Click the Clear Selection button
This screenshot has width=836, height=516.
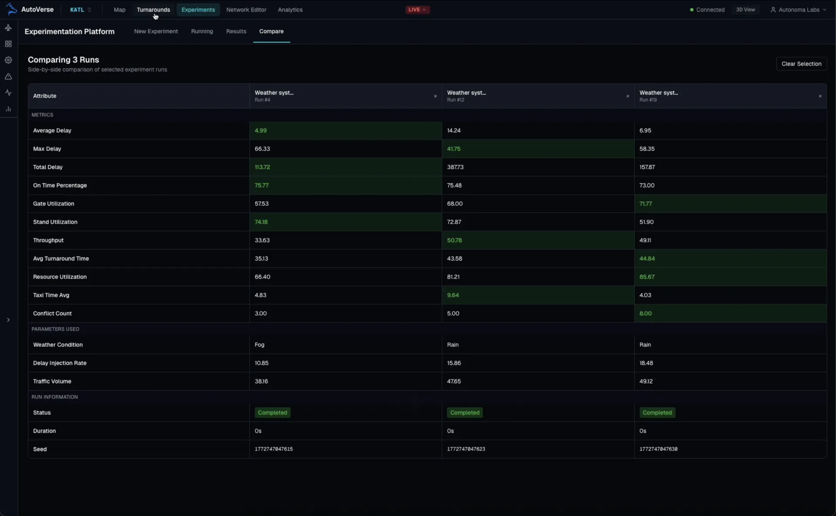[x=801, y=64]
